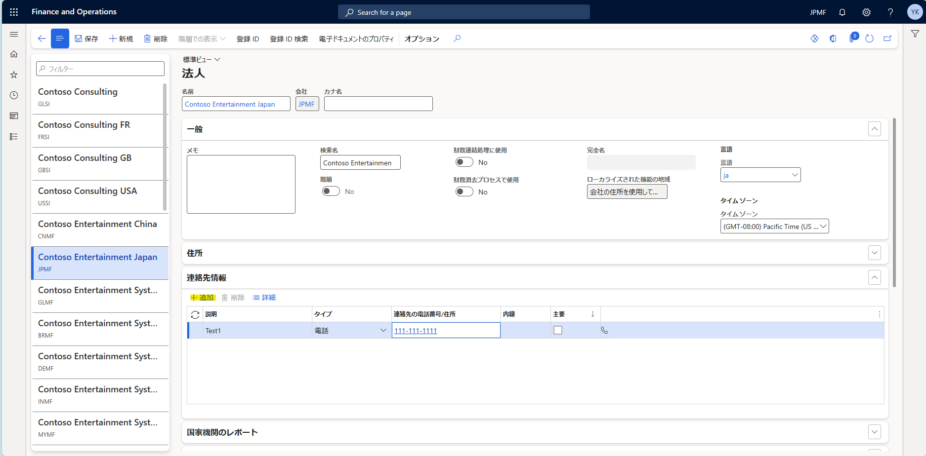Sort by 主要 column header
Viewport: 926px width, 456px height.
tap(575, 314)
